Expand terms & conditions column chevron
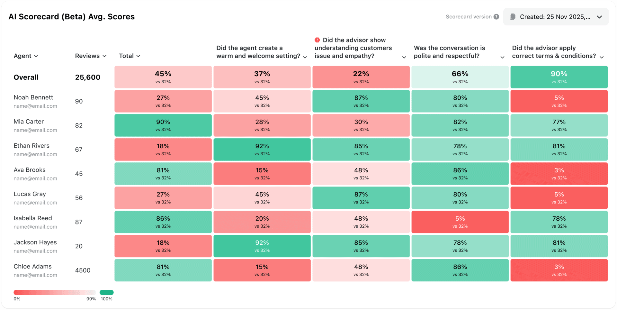 coord(602,57)
